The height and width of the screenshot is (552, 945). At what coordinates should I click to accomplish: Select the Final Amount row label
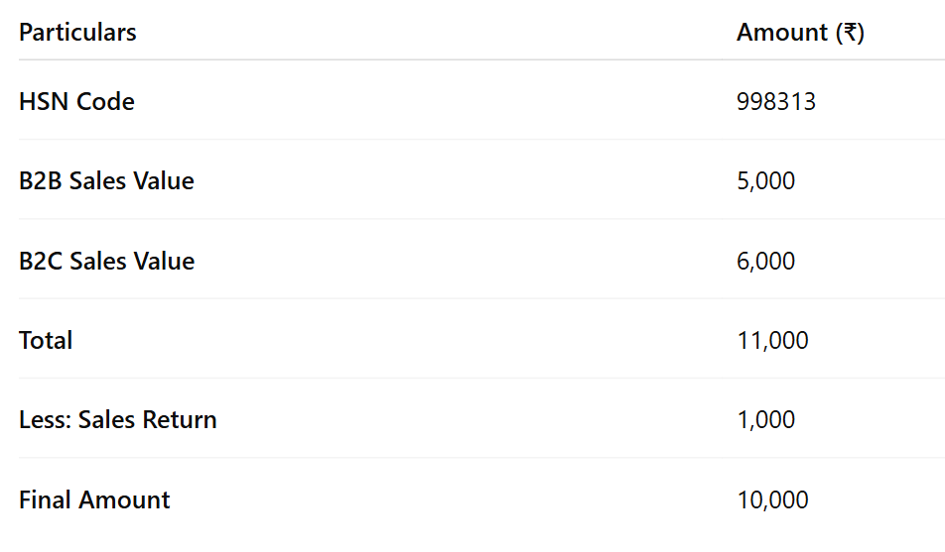[x=94, y=500]
